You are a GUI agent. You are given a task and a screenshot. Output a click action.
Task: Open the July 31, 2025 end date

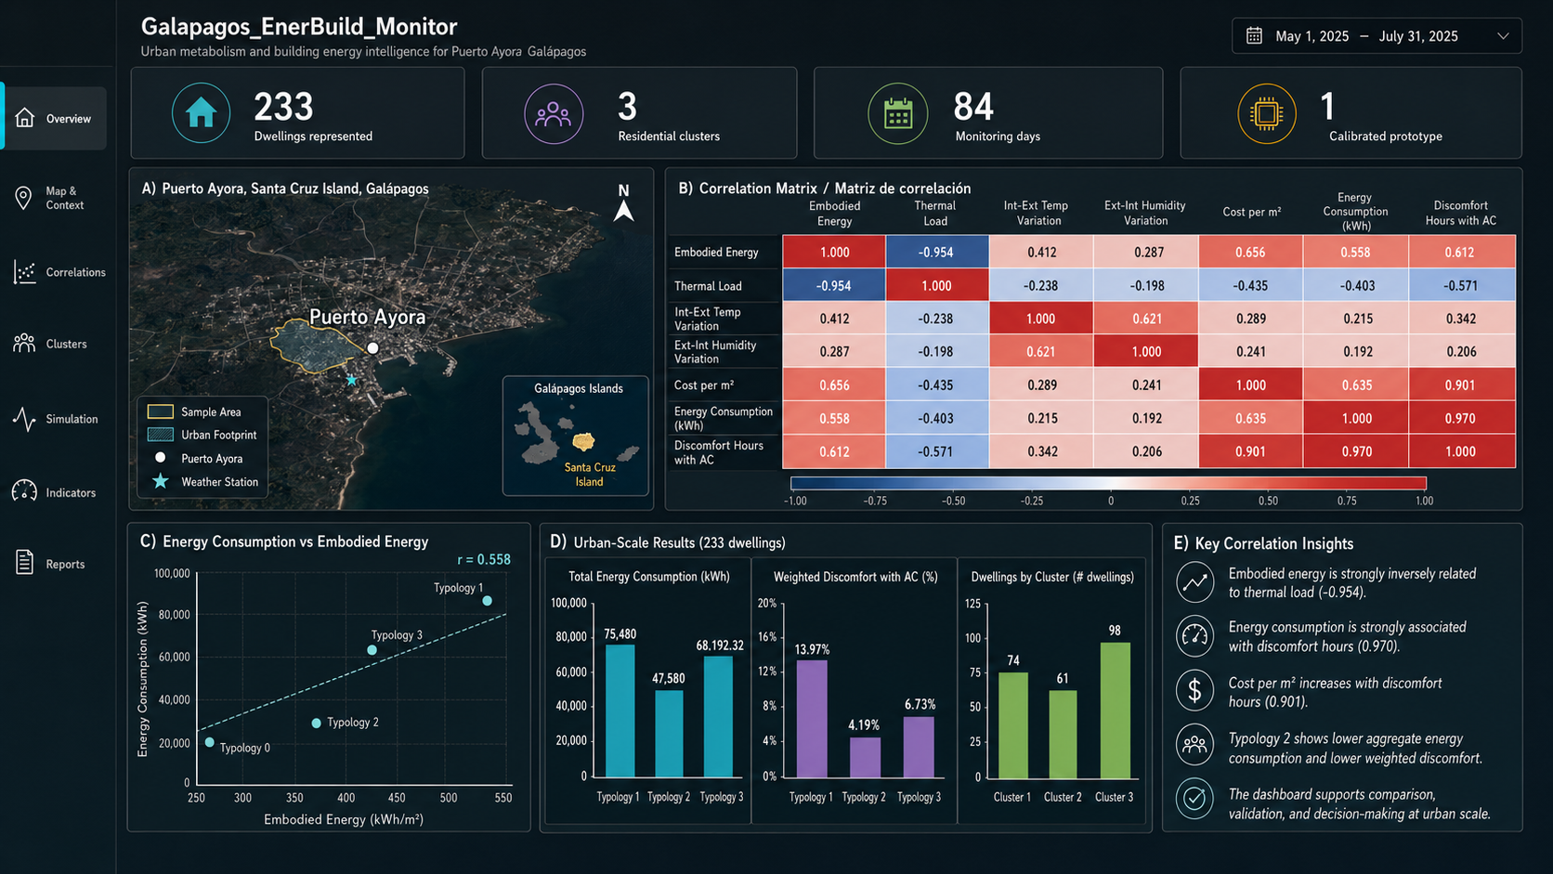(x=1418, y=36)
